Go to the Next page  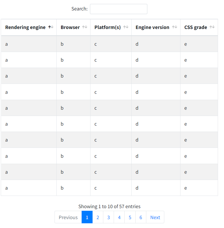coord(155,217)
